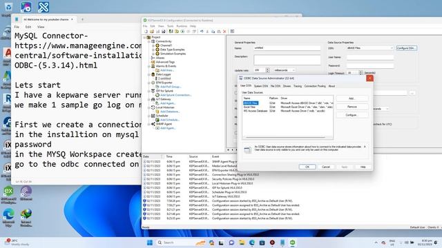Click Paste icon in KEPServerEX toolbar

pyautogui.click(x=219, y=32)
